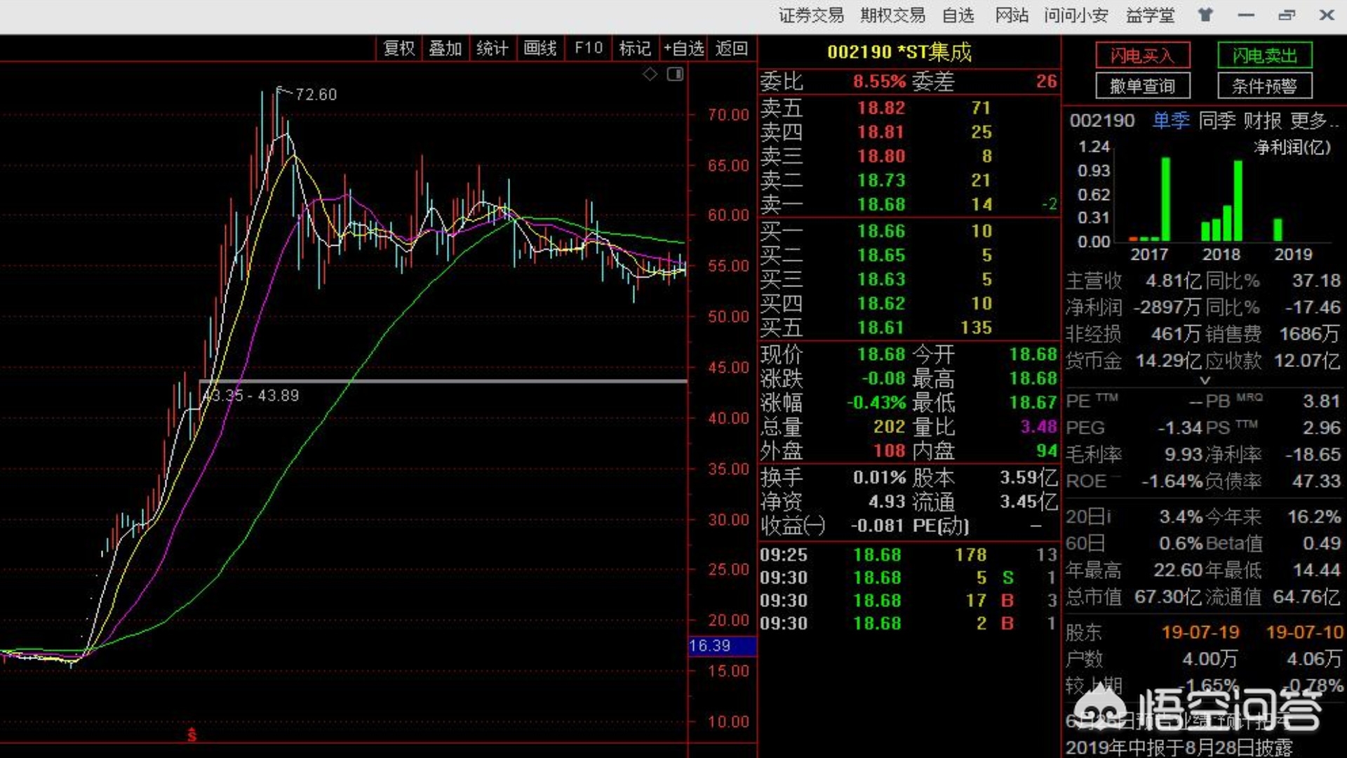
Task: Switch to the 财报 tab
Action: [x=1263, y=121]
